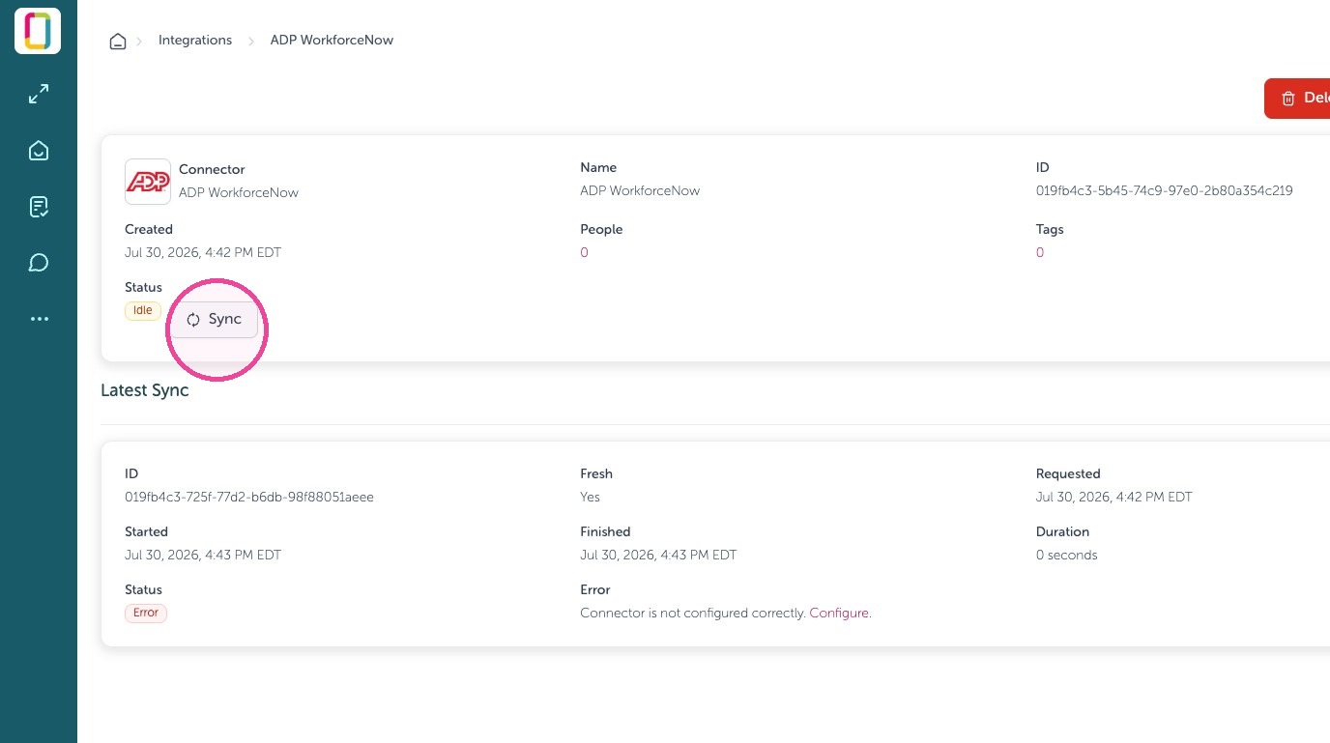Click the Latest Sync heading
This screenshot has width=1330, height=743.
145,391
